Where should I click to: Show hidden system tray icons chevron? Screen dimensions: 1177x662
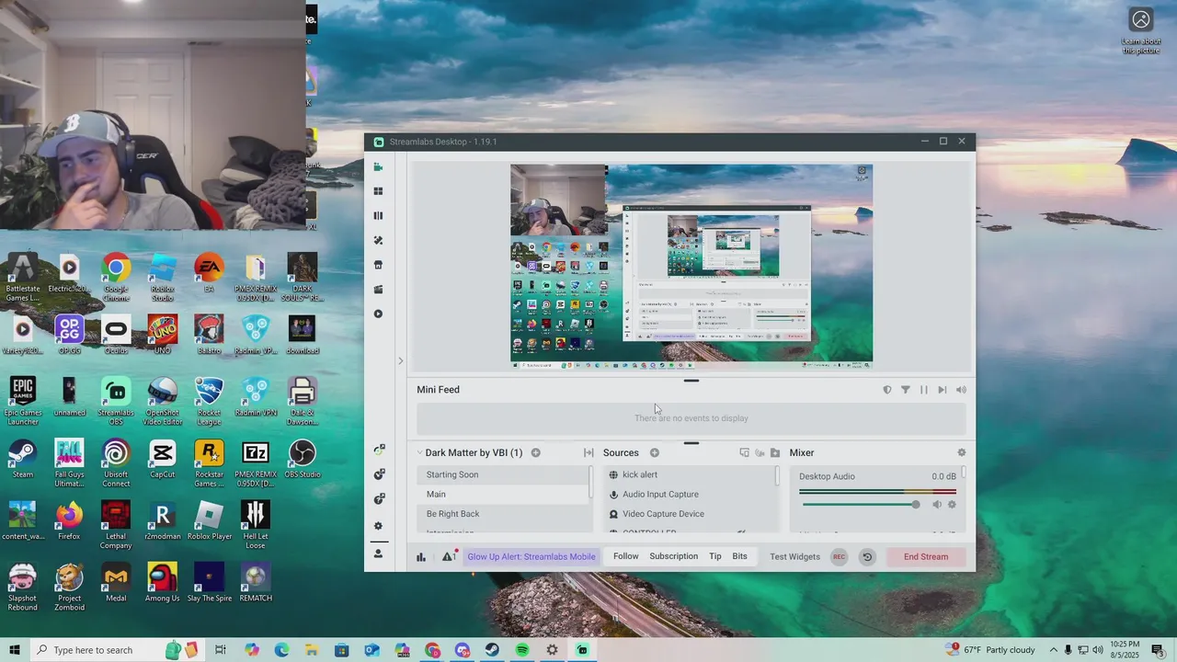click(1054, 650)
